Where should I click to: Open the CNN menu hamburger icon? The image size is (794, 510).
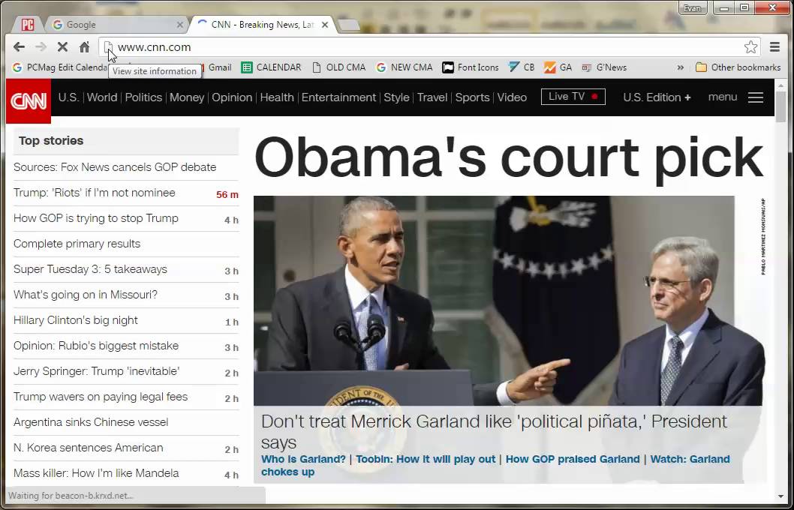tap(756, 97)
